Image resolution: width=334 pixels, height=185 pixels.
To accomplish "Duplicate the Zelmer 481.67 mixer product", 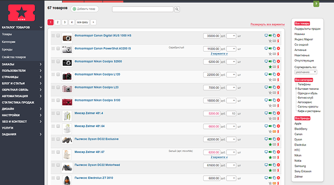I will tap(274, 152).
